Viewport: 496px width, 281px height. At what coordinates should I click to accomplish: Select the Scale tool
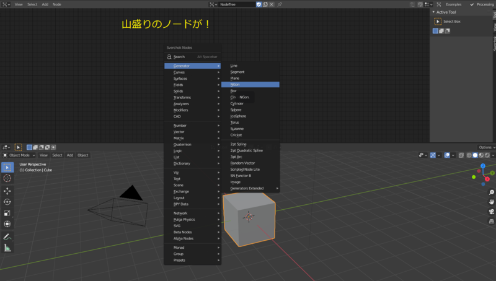7,213
